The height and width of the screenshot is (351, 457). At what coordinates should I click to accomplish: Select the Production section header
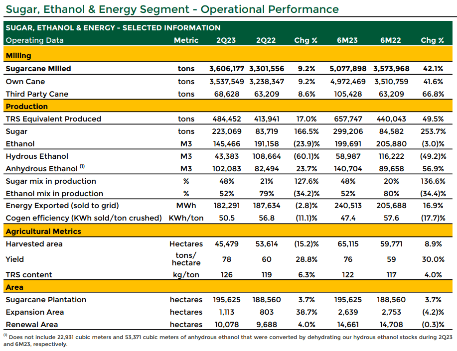coord(228,106)
